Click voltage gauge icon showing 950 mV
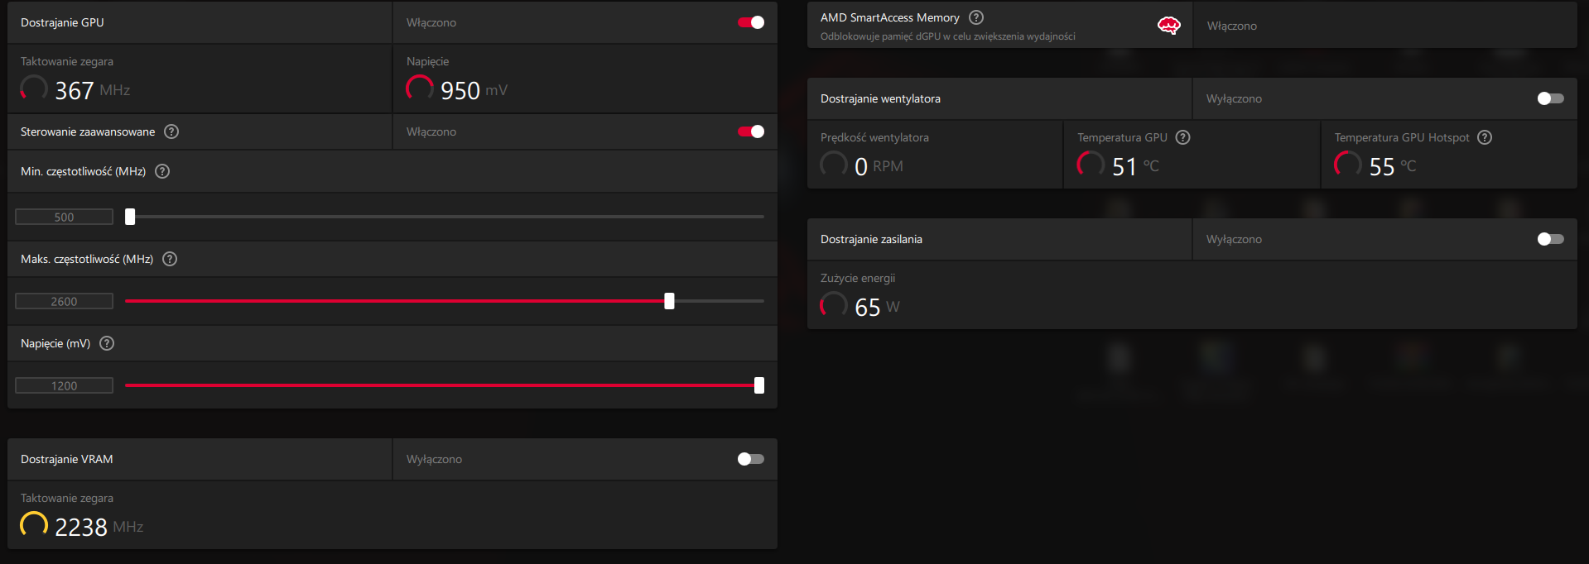 tap(420, 88)
